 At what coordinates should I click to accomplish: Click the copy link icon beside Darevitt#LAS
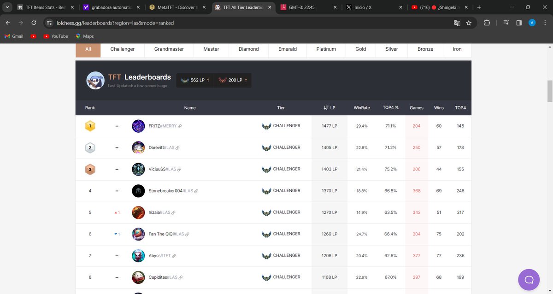[x=177, y=148]
